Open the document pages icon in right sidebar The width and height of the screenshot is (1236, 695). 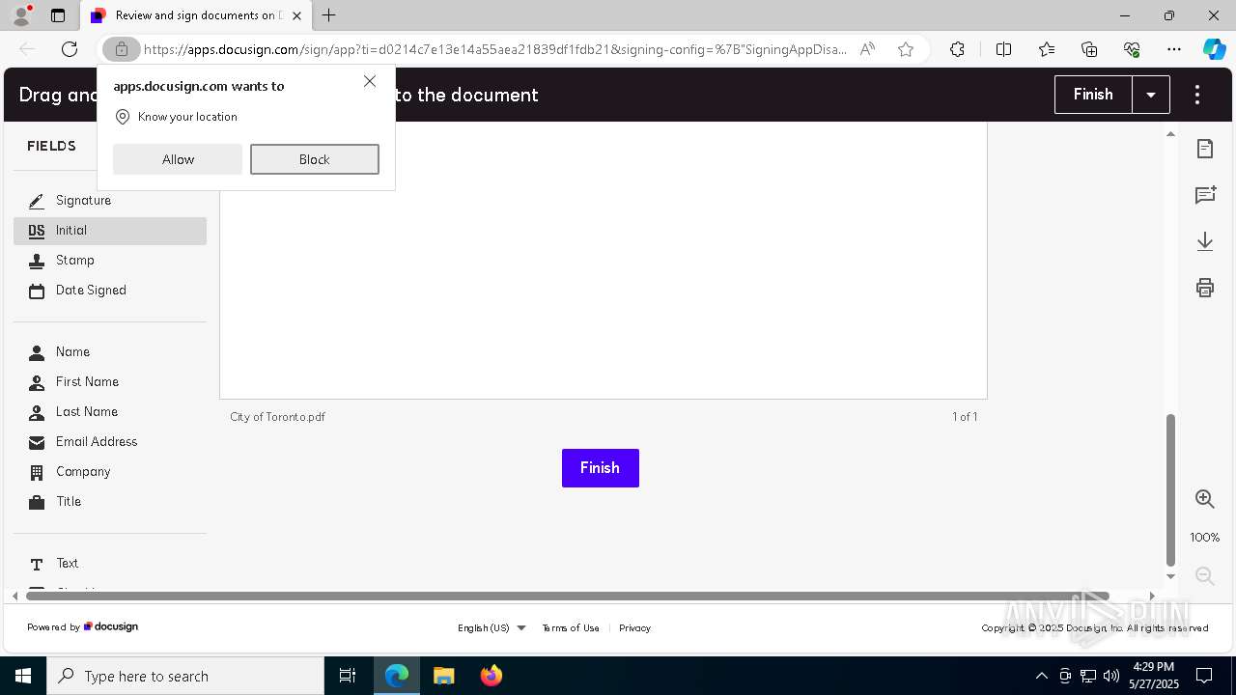1205,149
